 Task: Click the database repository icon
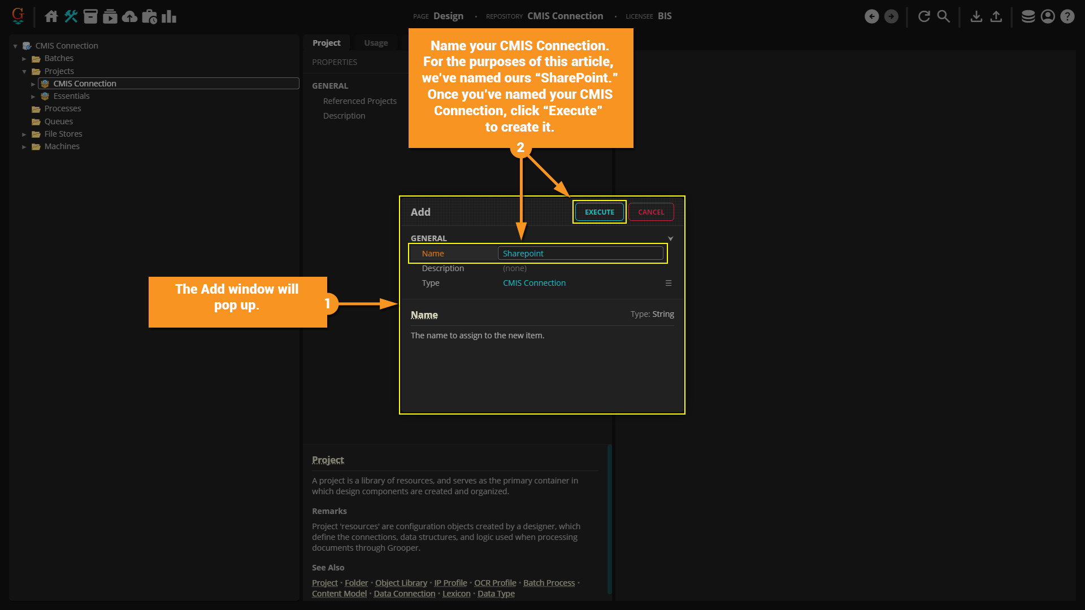tap(1028, 16)
